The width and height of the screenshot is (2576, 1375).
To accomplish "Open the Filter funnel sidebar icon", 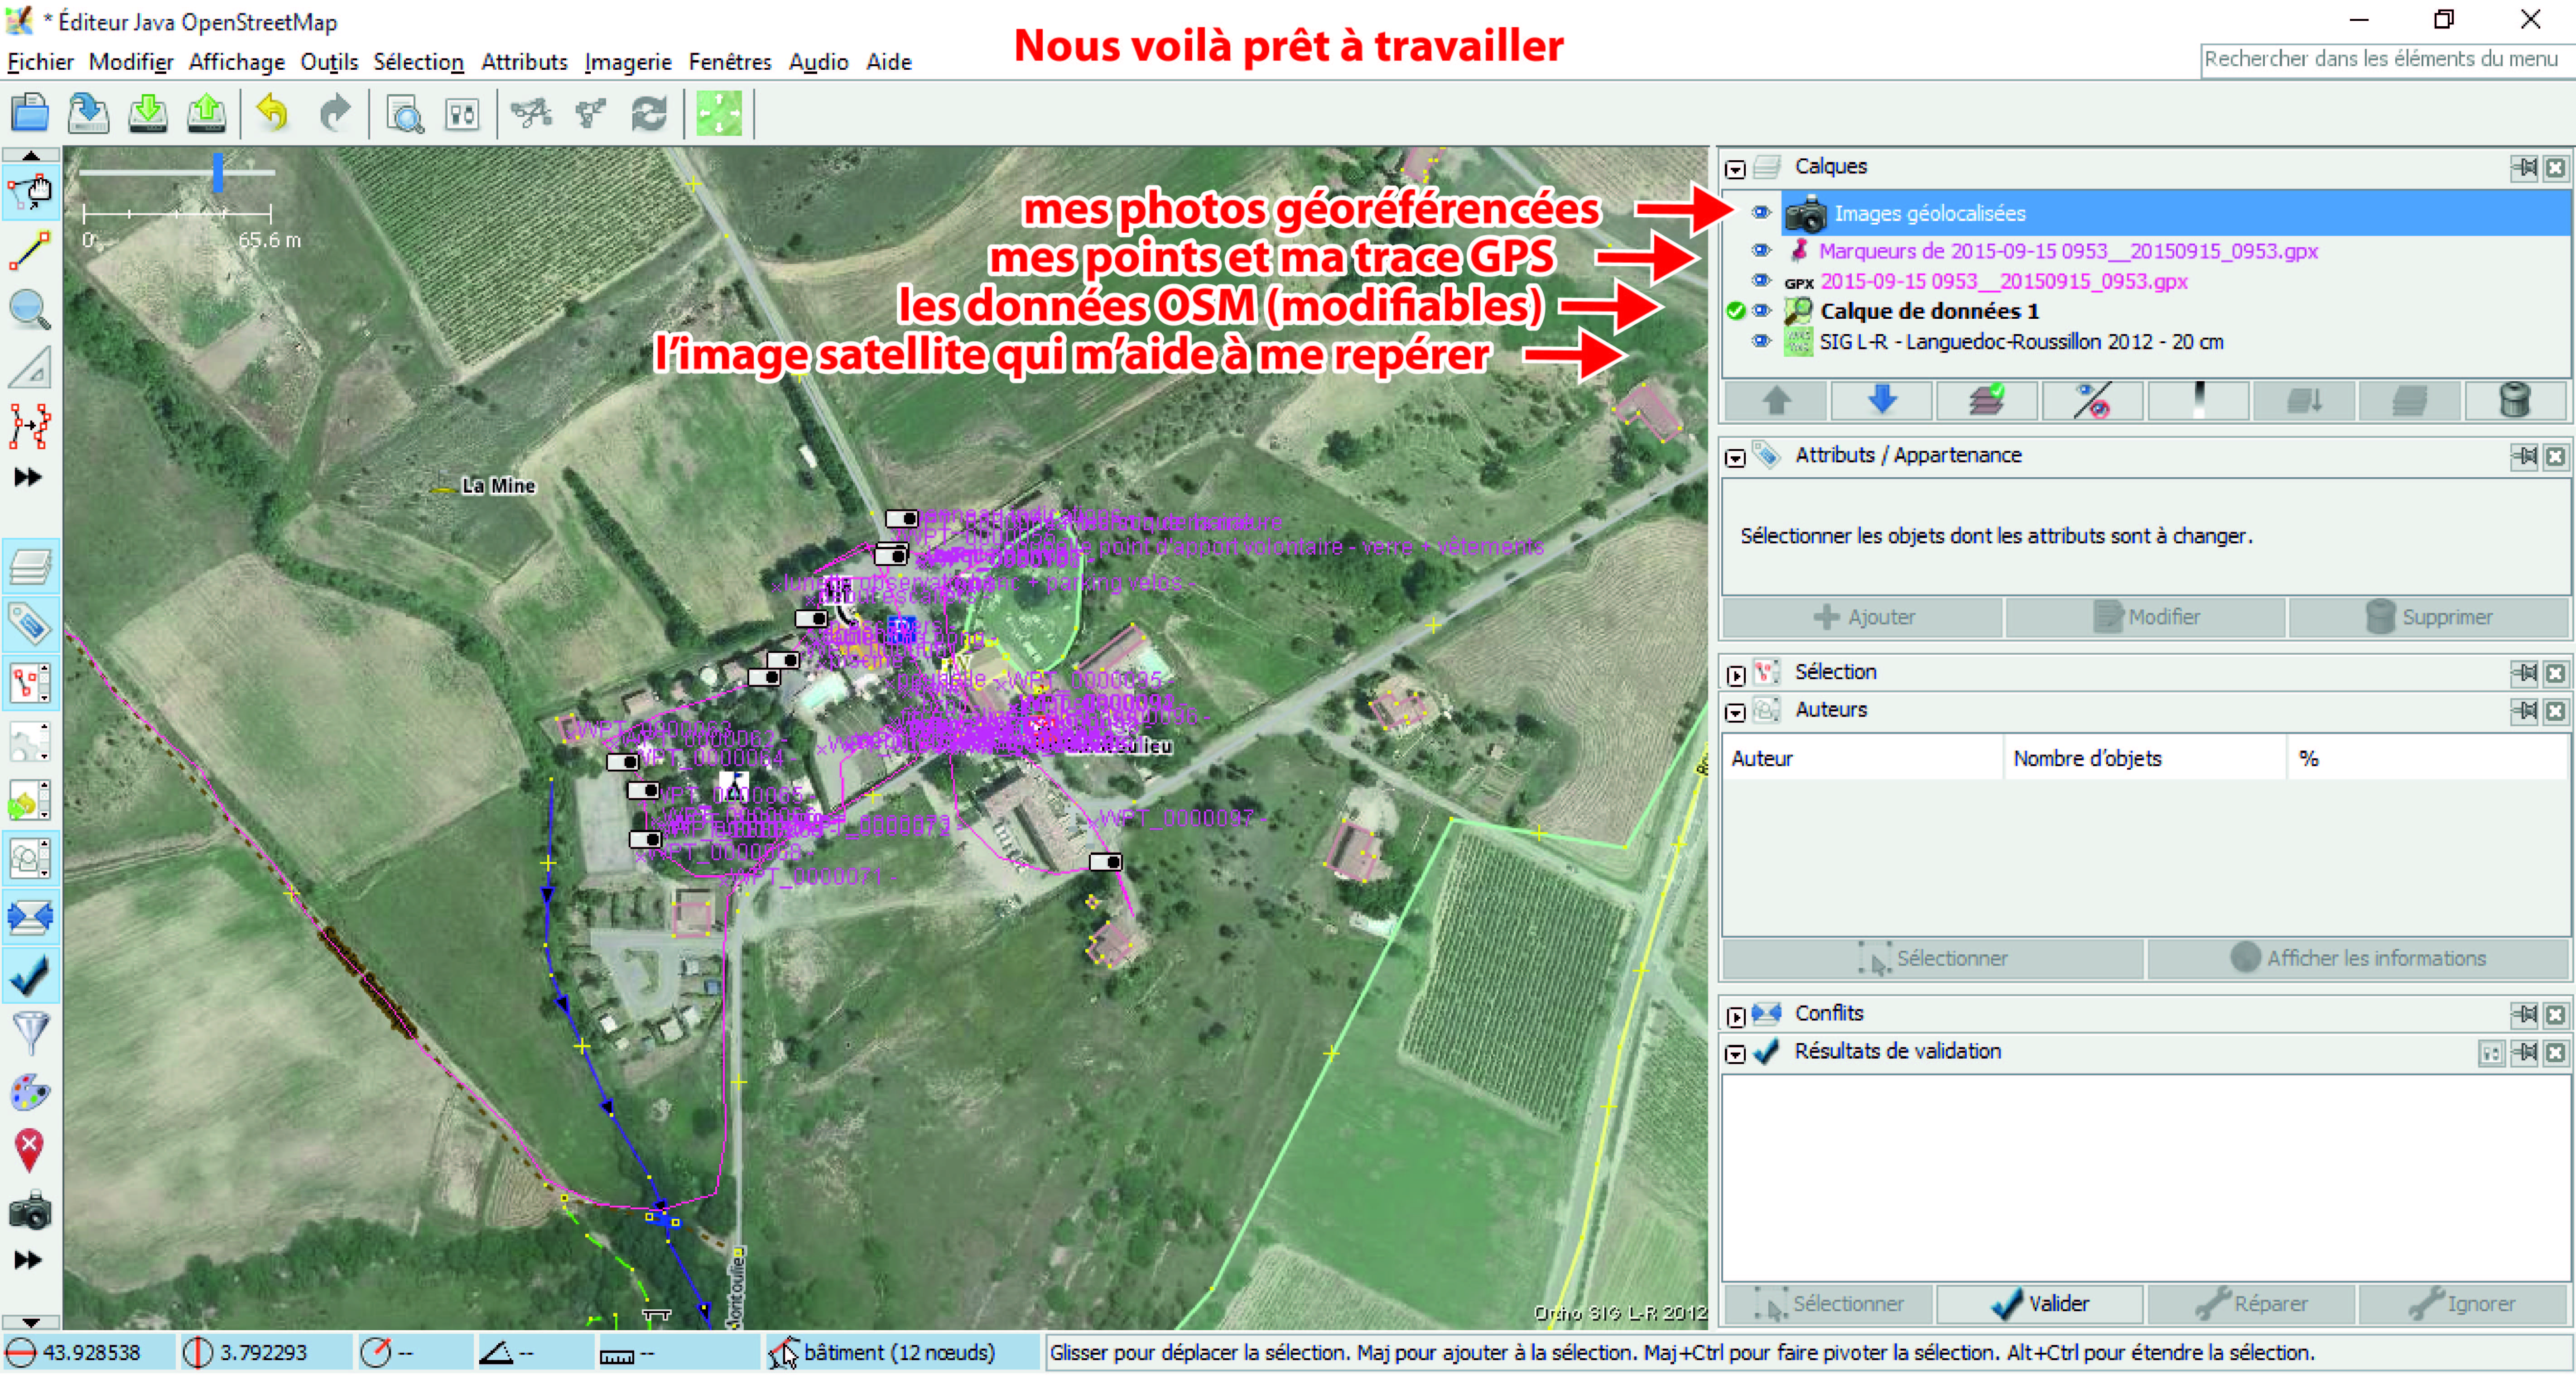I will pyautogui.click(x=30, y=1034).
